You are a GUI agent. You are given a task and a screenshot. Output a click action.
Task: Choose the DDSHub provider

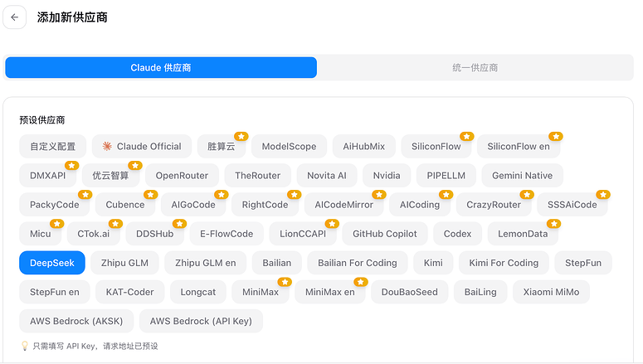tap(155, 234)
